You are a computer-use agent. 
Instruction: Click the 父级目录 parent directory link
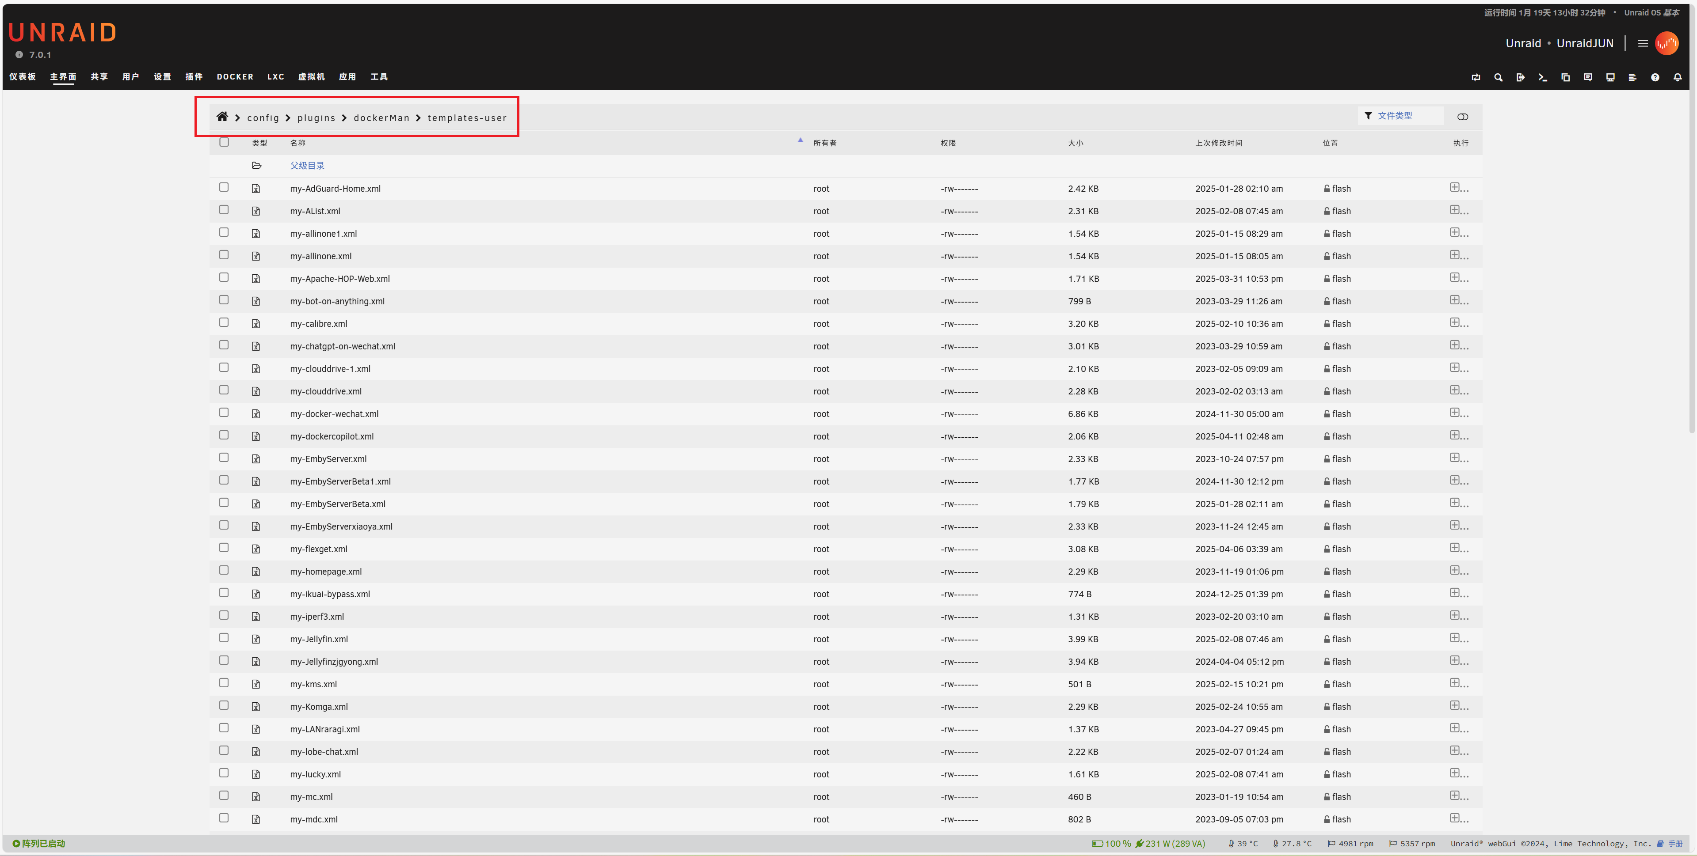pos(307,166)
